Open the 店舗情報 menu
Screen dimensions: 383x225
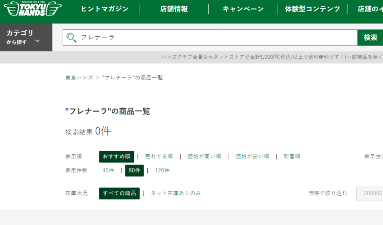[174, 9]
